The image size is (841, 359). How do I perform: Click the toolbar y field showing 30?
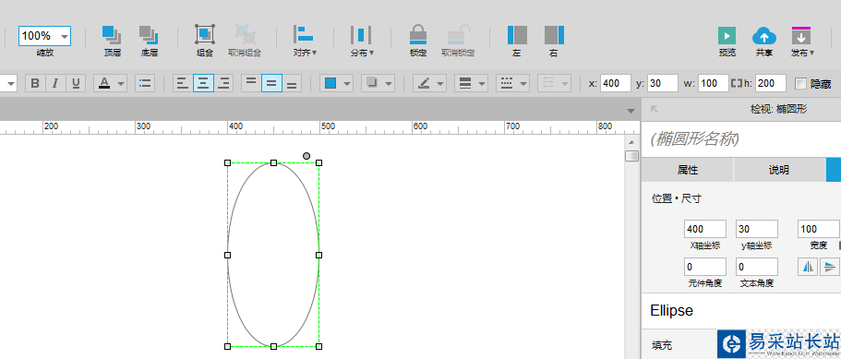click(663, 83)
